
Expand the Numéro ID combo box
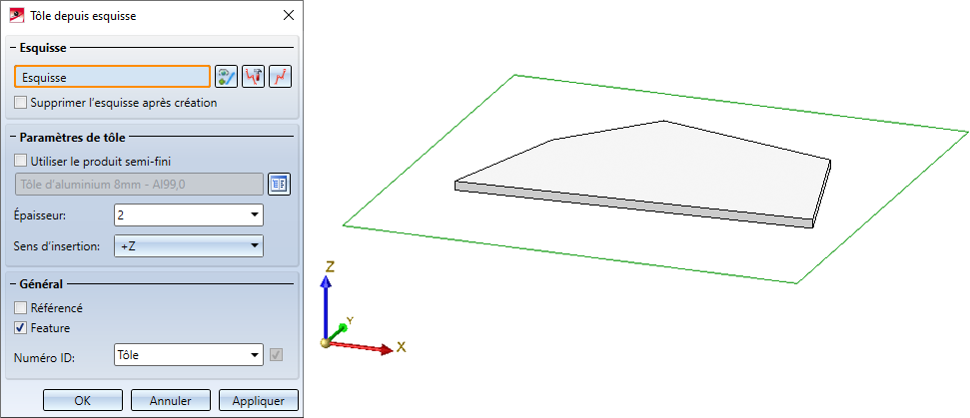pyautogui.click(x=254, y=355)
